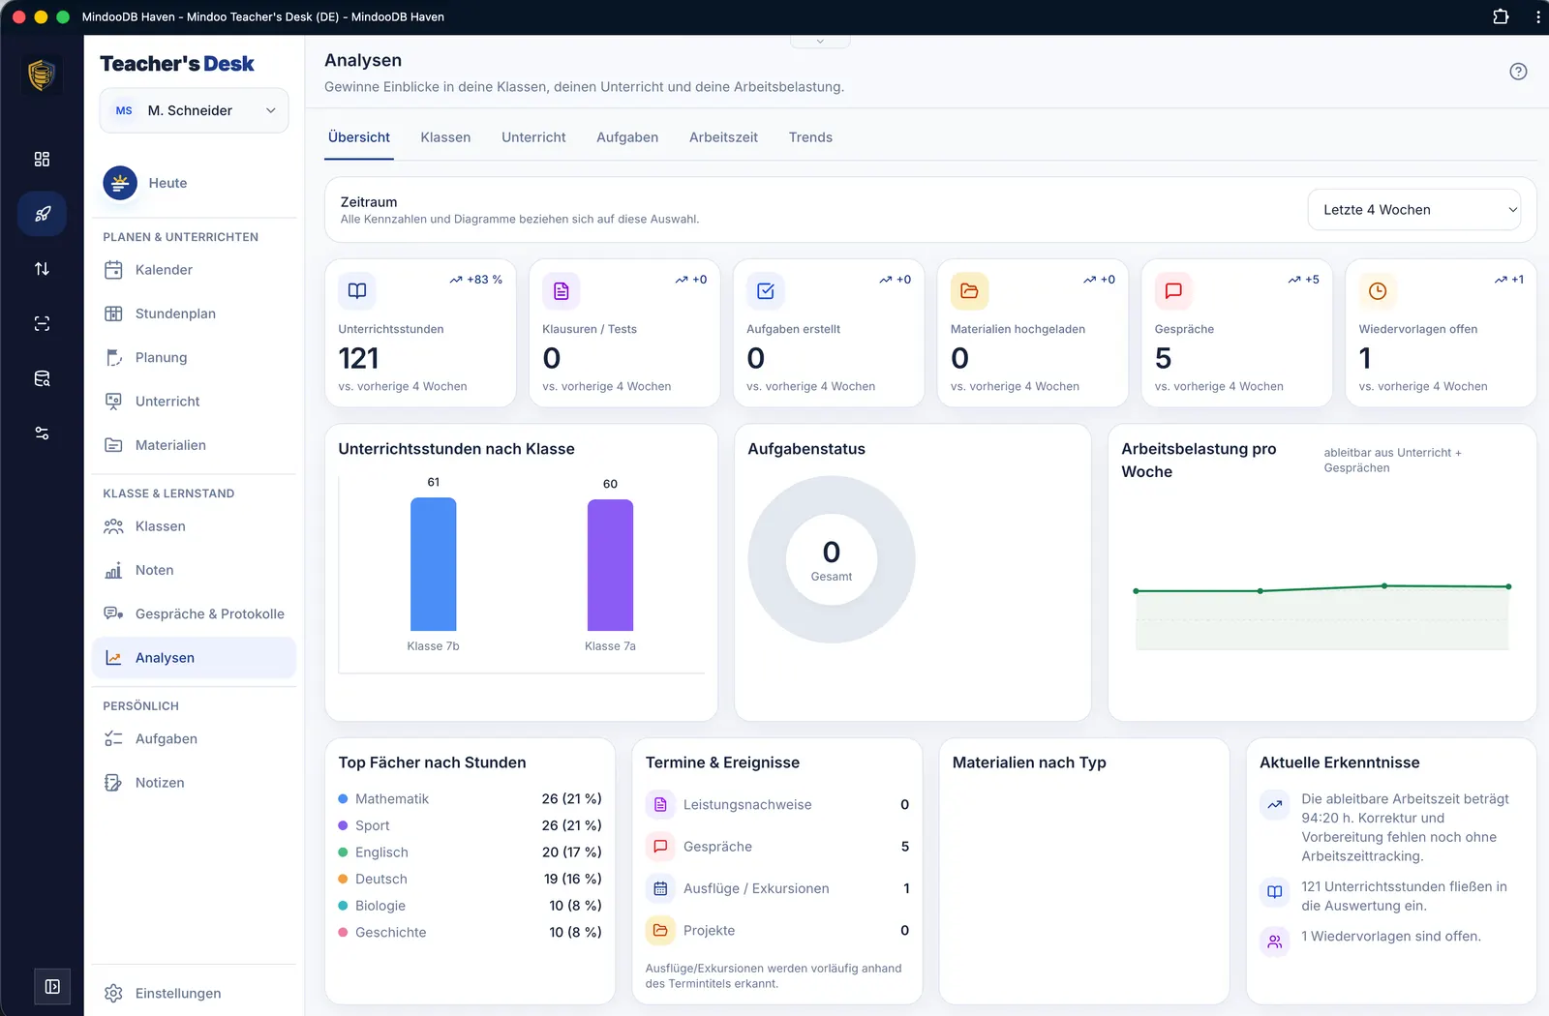
Task: Toggle the sidebar panel collapse icon
Action: pos(52,987)
